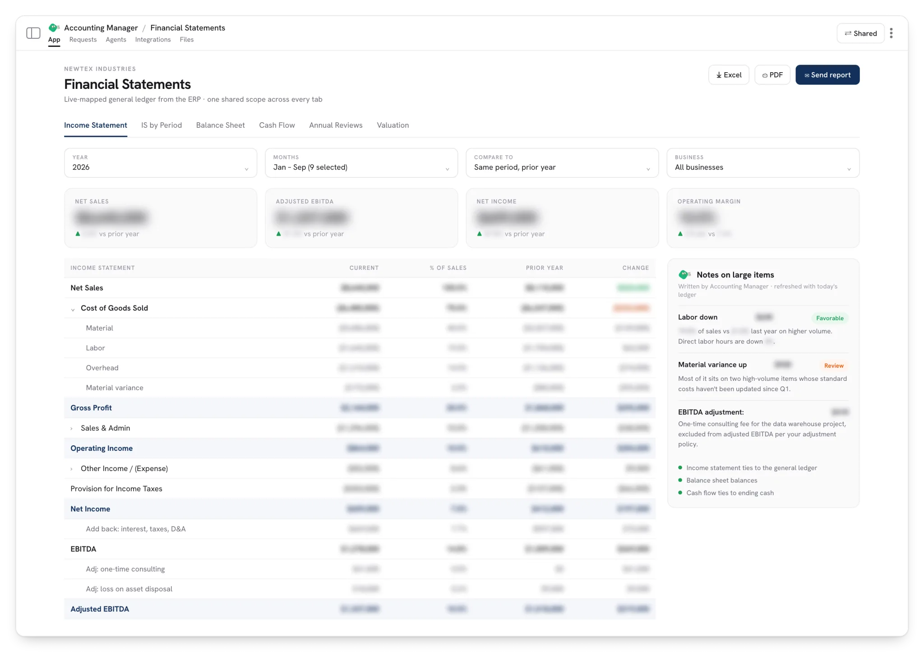The image size is (924, 652).
Task: Open the Year 2026 dropdown
Action: click(x=161, y=163)
